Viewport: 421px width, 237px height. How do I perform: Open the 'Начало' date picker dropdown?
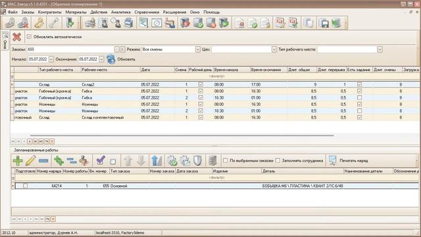(51, 59)
